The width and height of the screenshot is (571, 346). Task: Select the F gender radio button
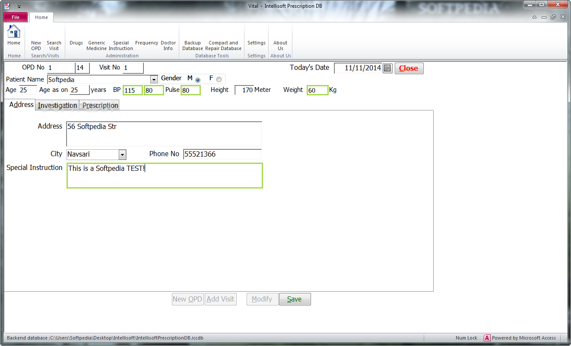point(219,79)
